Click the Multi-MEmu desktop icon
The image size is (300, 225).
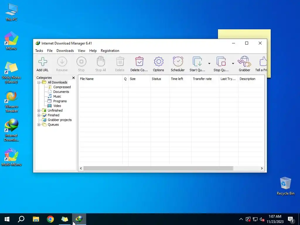point(11,157)
